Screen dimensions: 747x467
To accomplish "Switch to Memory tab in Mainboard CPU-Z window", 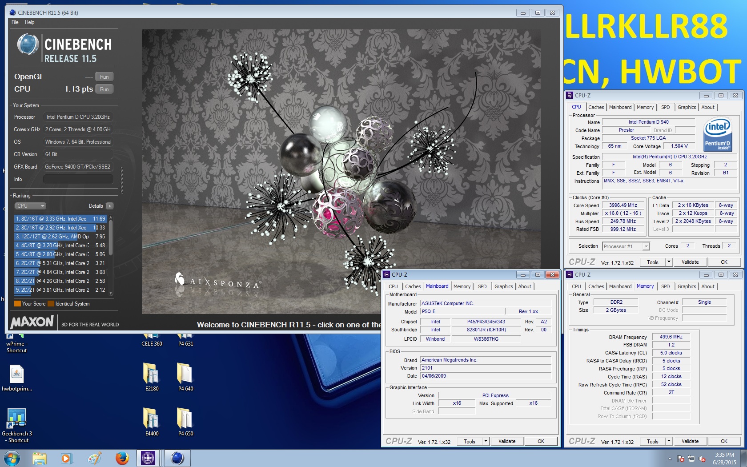I will 462,286.
